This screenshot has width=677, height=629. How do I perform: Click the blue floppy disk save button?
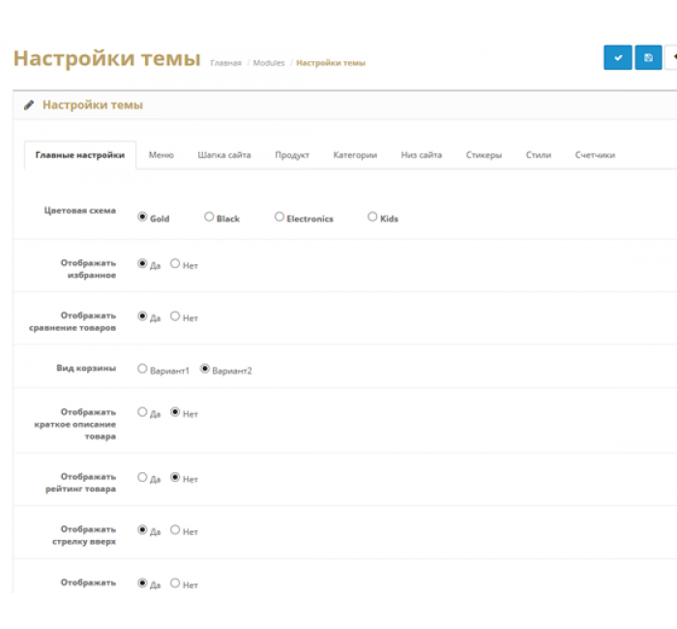pos(648,57)
